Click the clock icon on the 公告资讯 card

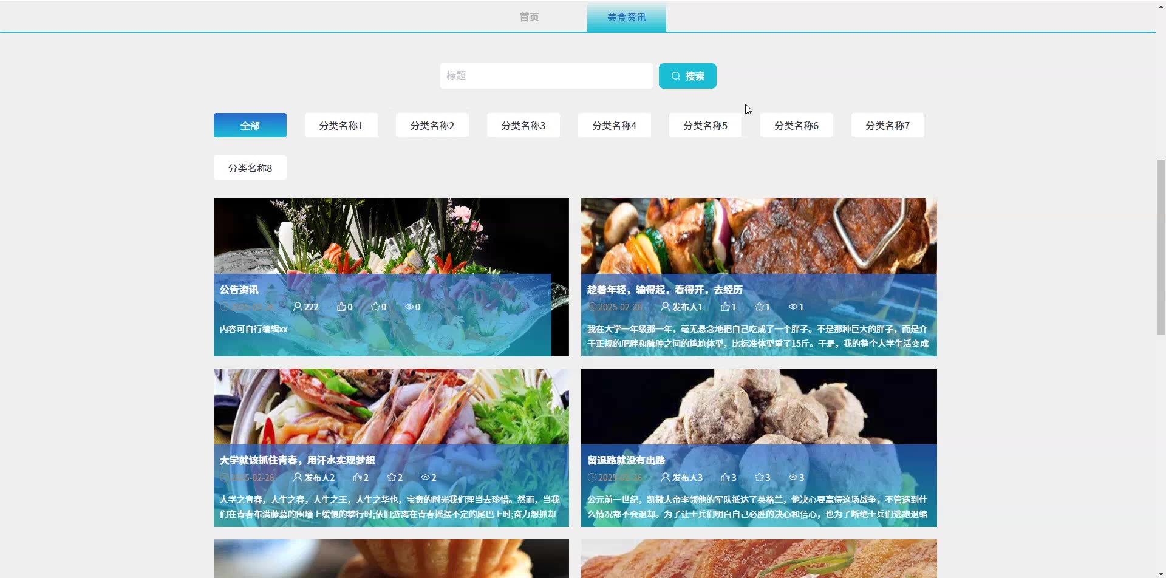coord(224,307)
